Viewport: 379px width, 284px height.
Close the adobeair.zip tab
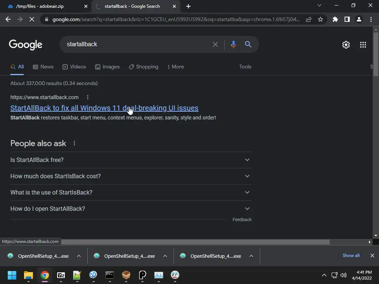click(86, 6)
